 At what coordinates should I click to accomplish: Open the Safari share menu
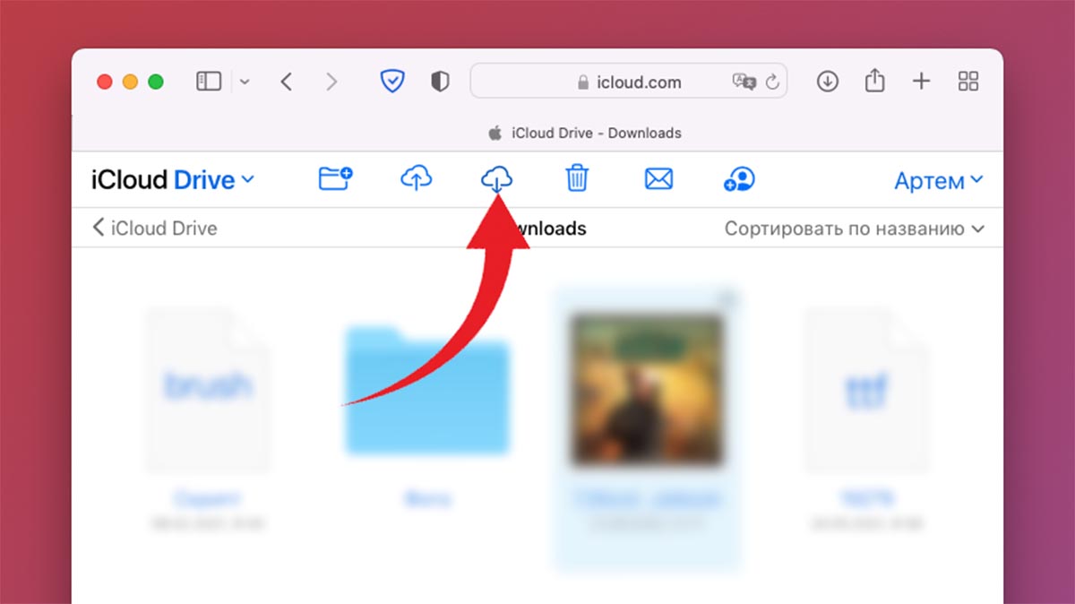[875, 81]
